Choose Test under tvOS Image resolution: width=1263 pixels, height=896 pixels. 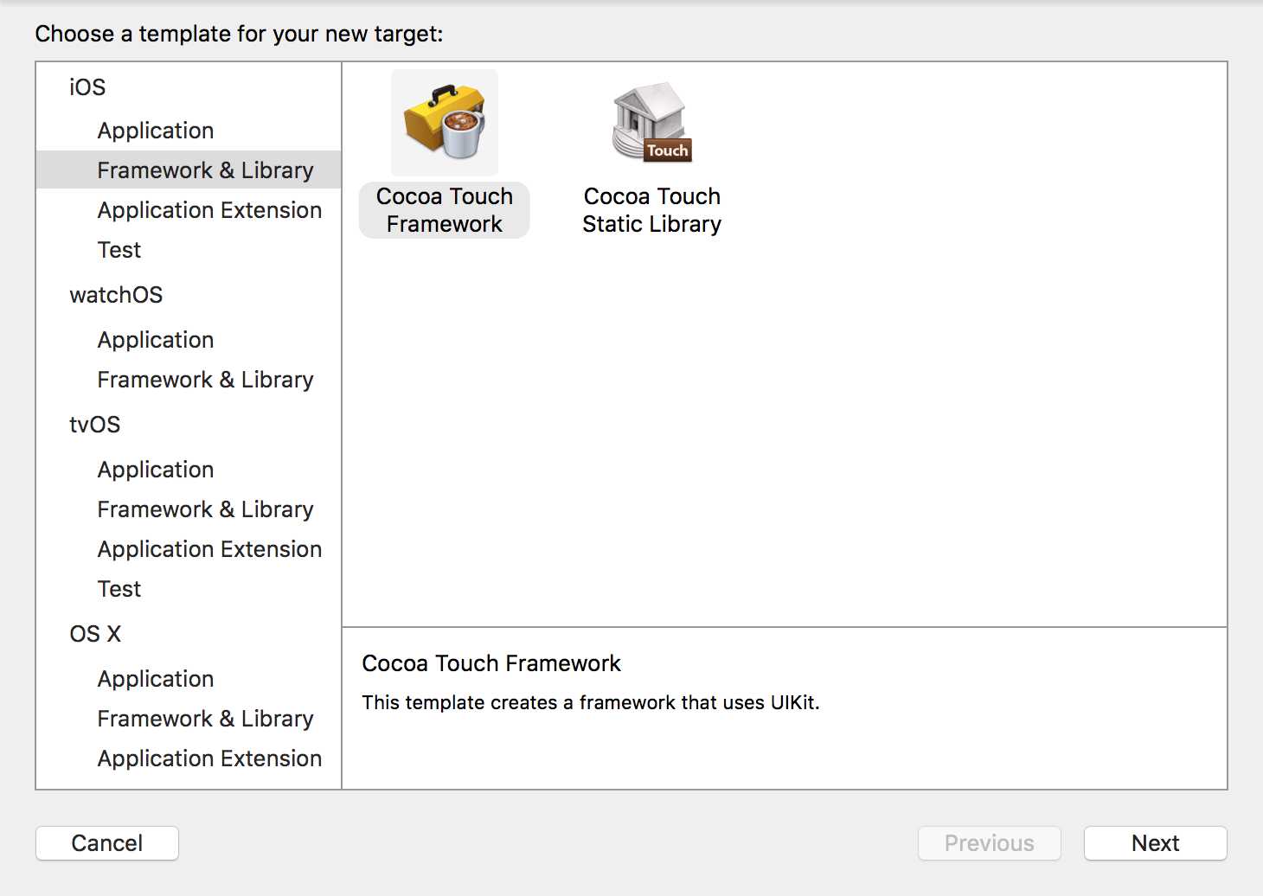pyautogui.click(x=119, y=589)
